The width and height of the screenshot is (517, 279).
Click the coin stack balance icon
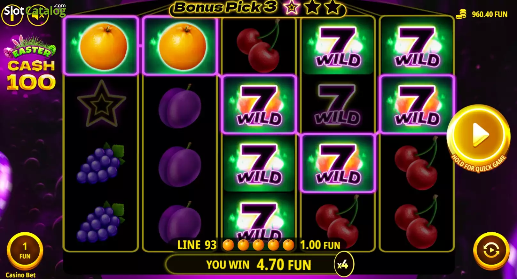pos(461,14)
